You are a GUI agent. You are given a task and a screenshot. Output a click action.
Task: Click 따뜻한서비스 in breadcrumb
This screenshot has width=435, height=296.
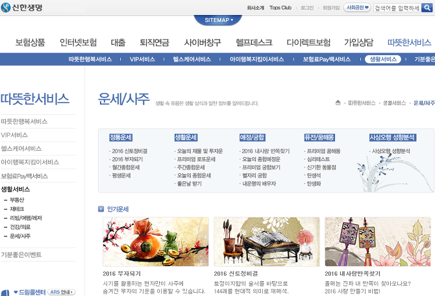click(x=362, y=103)
